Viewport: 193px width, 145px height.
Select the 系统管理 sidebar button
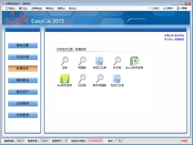(23, 115)
